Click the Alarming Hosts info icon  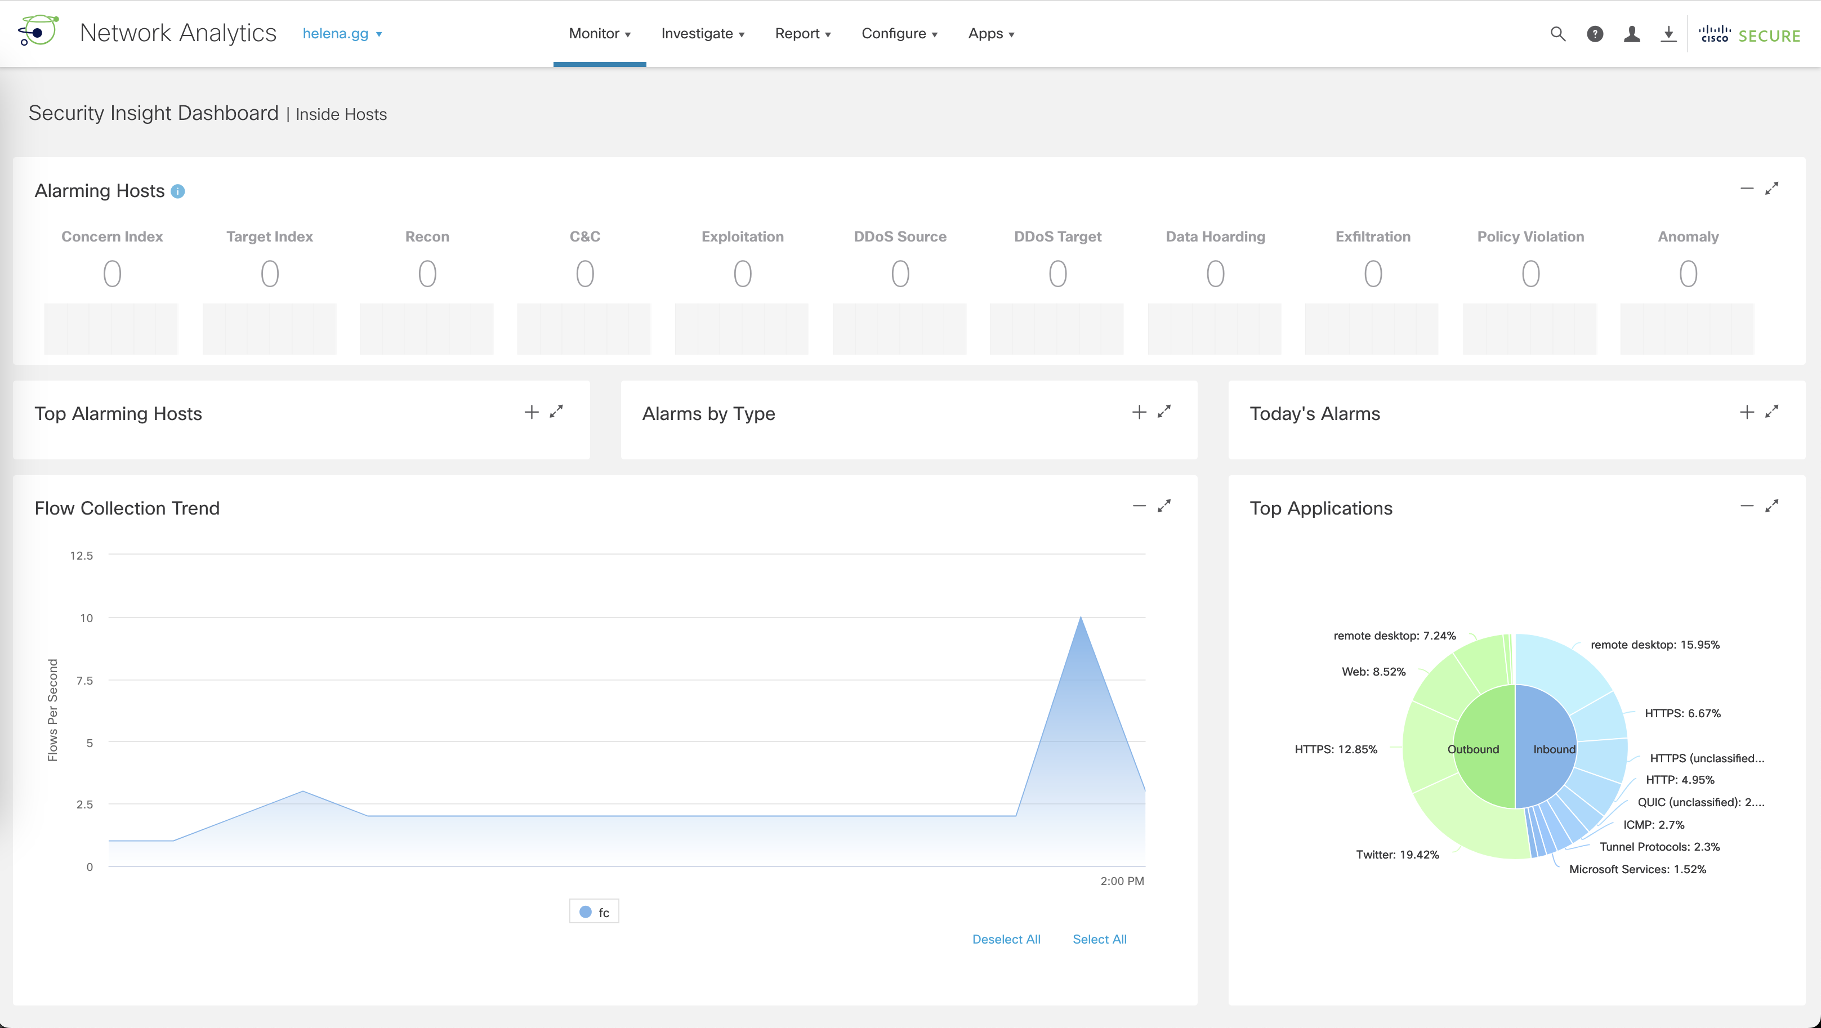(x=178, y=191)
